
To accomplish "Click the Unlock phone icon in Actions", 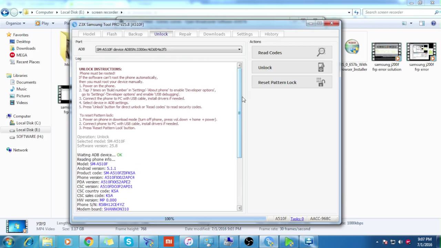I will point(321,68).
